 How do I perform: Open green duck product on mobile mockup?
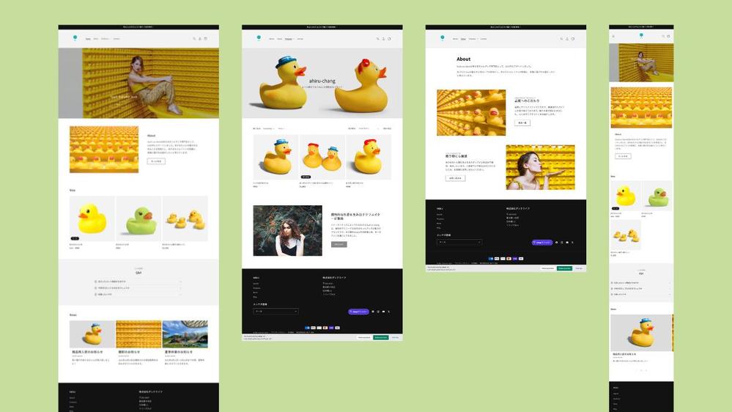tap(657, 196)
